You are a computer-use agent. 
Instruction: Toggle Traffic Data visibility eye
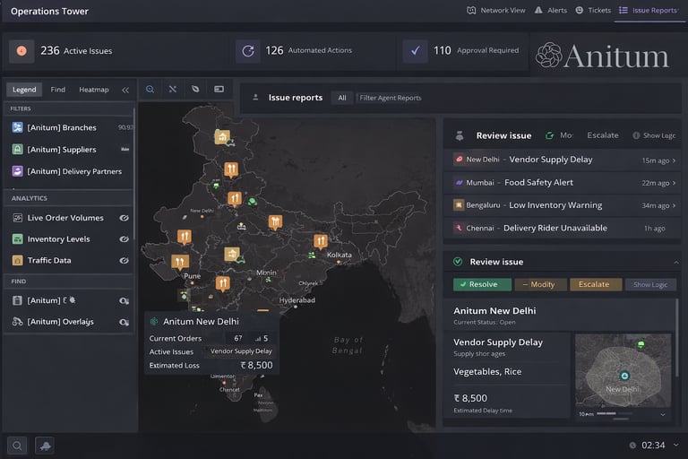125,261
